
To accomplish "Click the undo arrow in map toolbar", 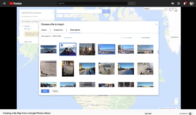I will click(58, 16).
